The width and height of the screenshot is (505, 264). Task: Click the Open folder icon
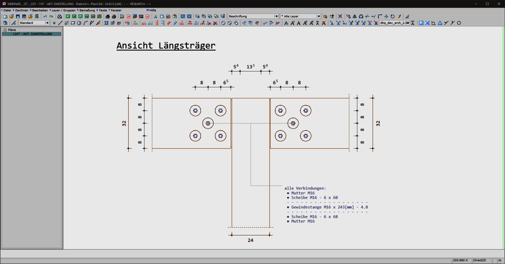click(x=11, y=17)
